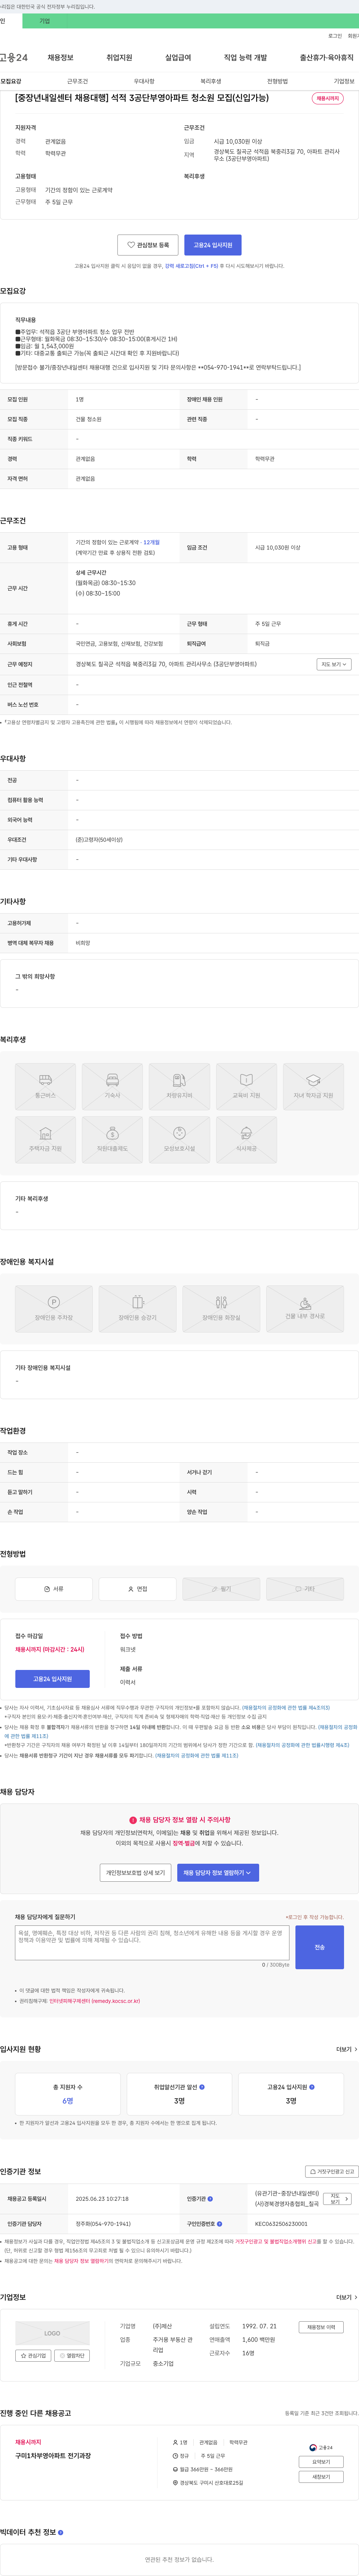Click the 고용24 입사지원 button under 접수 마감일
Viewport: 359px width, 2576px height.
[x=52, y=1679]
